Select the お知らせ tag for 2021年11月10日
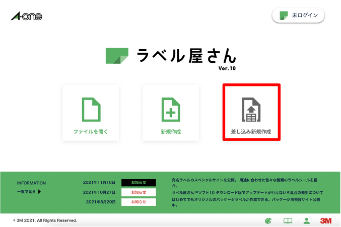Image resolution: width=341 pixels, height=227 pixels. [139, 182]
